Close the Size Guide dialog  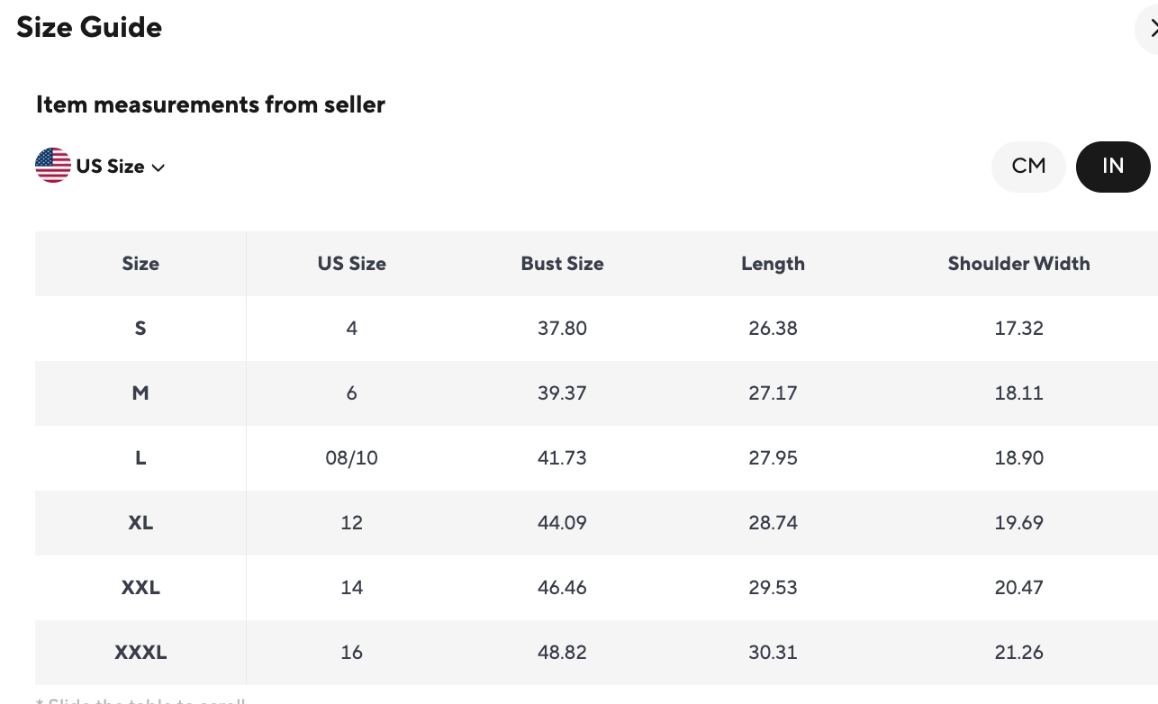1151,29
